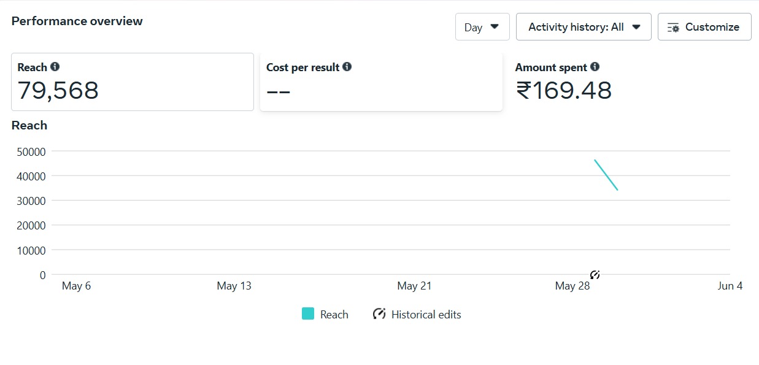Screen dimensions: 759x365
Task: Click the Customize text label
Action: click(x=712, y=27)
